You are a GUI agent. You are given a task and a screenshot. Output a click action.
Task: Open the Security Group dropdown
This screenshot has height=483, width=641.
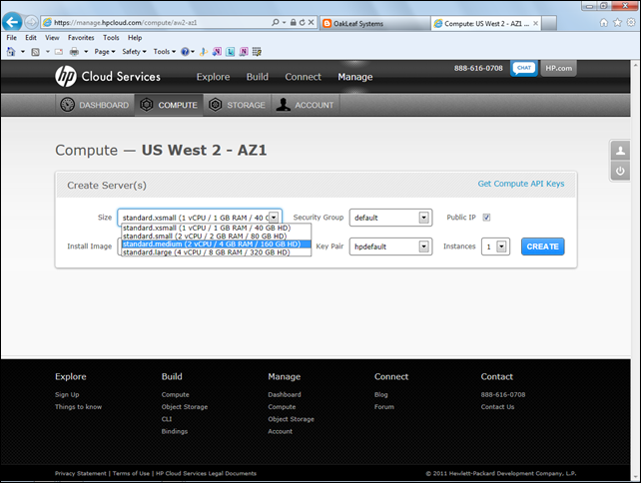tap(390, 218)
